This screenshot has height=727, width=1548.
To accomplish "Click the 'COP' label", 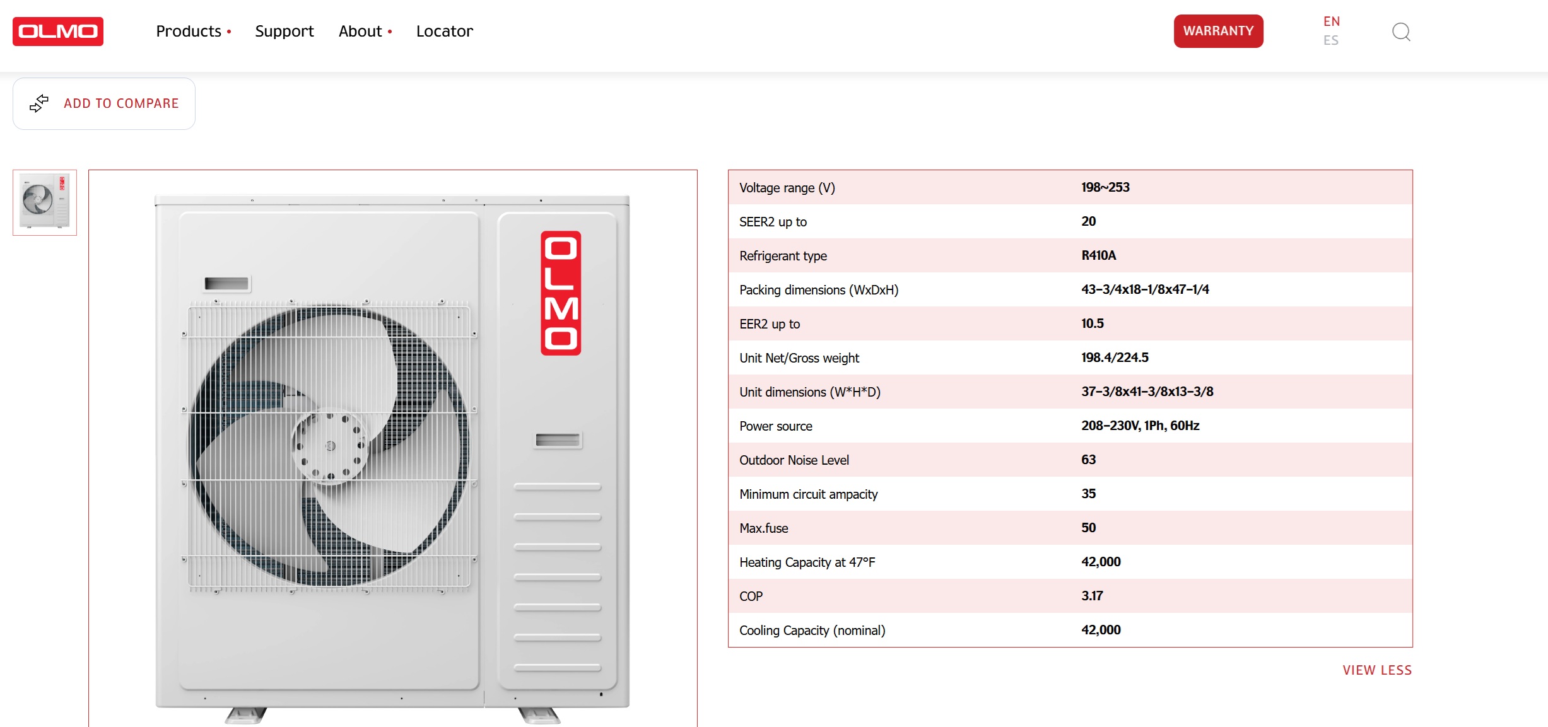I will (x=751, y=596).
